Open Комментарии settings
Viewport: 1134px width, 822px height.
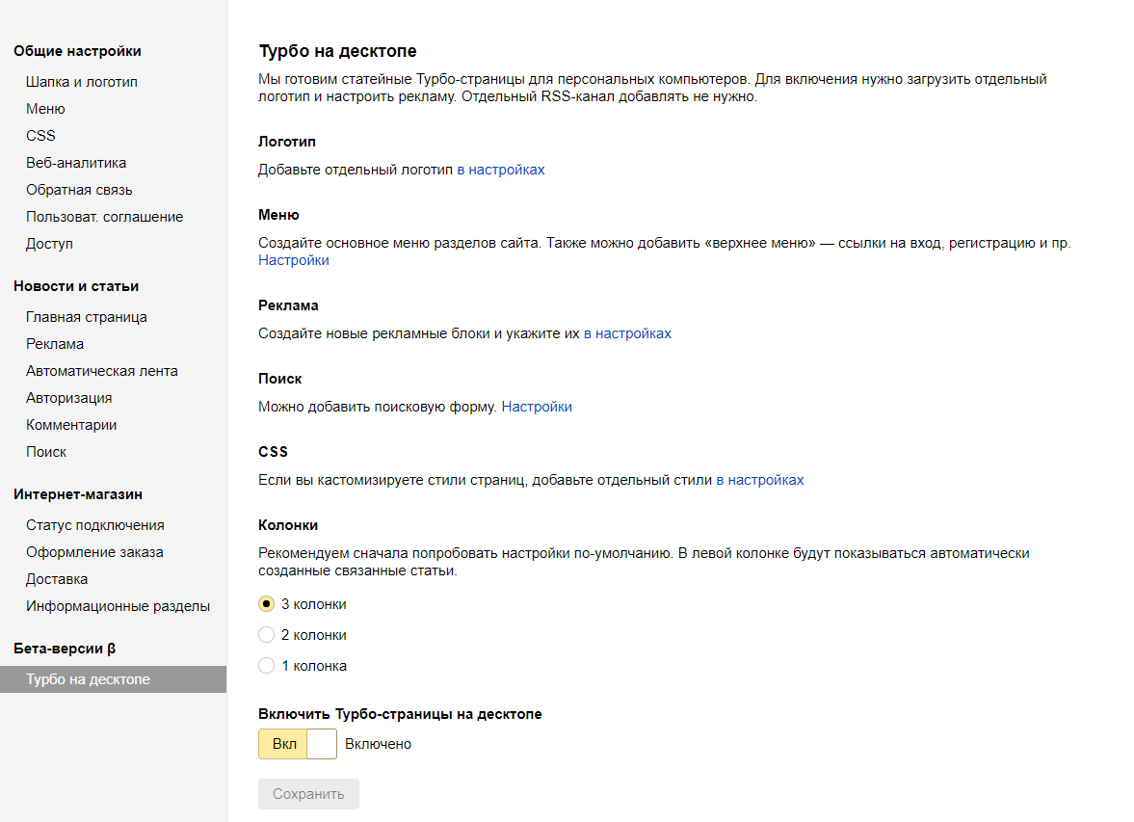tap(71, 425)
